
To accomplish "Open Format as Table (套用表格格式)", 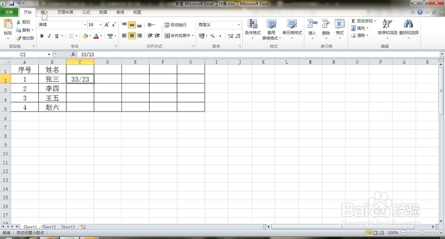I will pos(271,29).
